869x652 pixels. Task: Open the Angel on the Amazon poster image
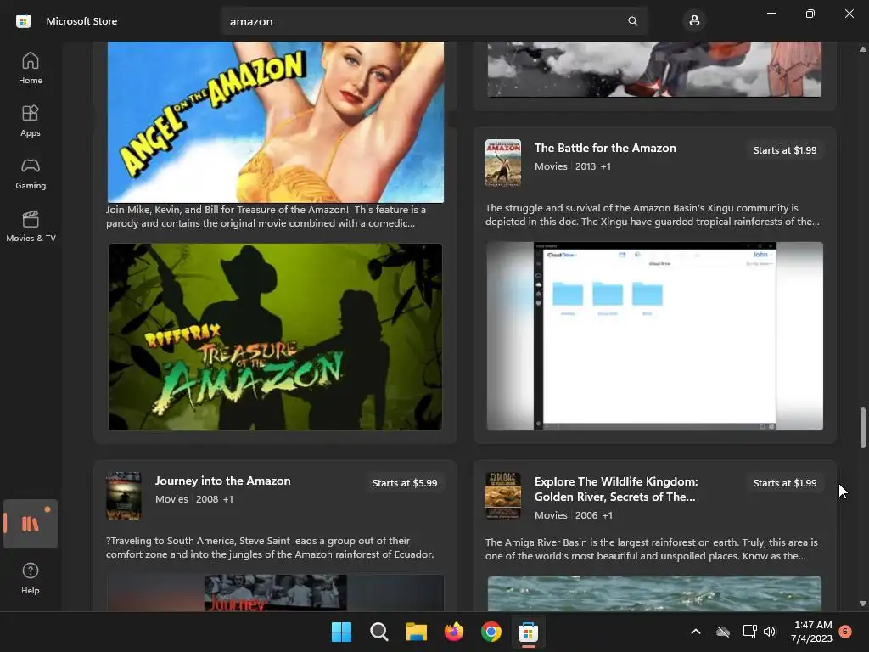coord(276,122)
